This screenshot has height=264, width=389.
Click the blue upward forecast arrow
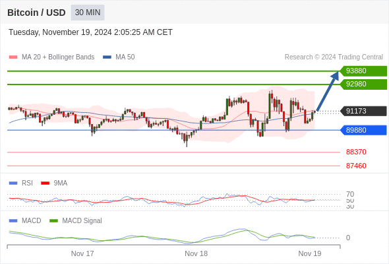[x=328, y=91]
